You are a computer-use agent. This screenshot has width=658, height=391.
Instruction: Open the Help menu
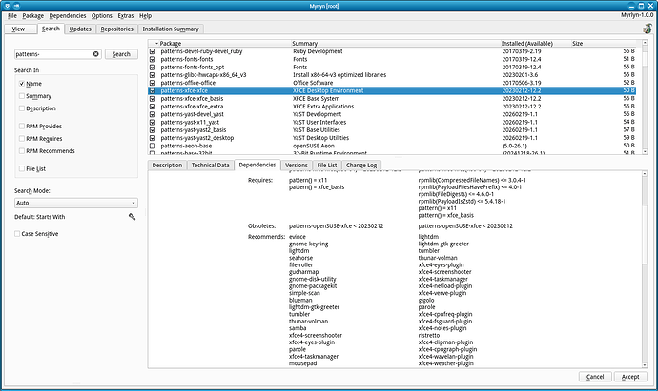tap(145, 16)
